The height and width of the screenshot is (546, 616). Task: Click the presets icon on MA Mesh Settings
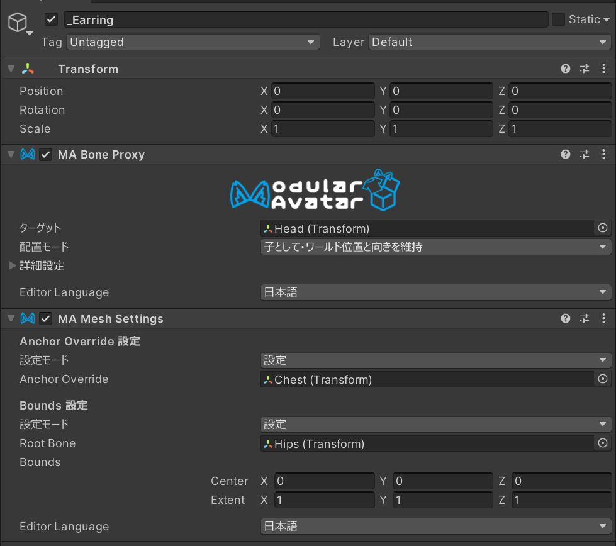(584, 318)
